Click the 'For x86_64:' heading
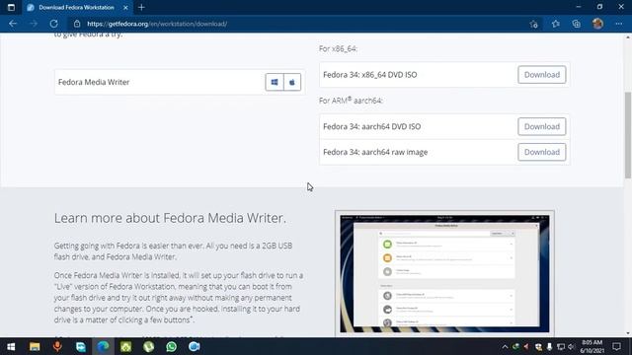The width and height of the screenshot is (632, 355). point(338,48)
